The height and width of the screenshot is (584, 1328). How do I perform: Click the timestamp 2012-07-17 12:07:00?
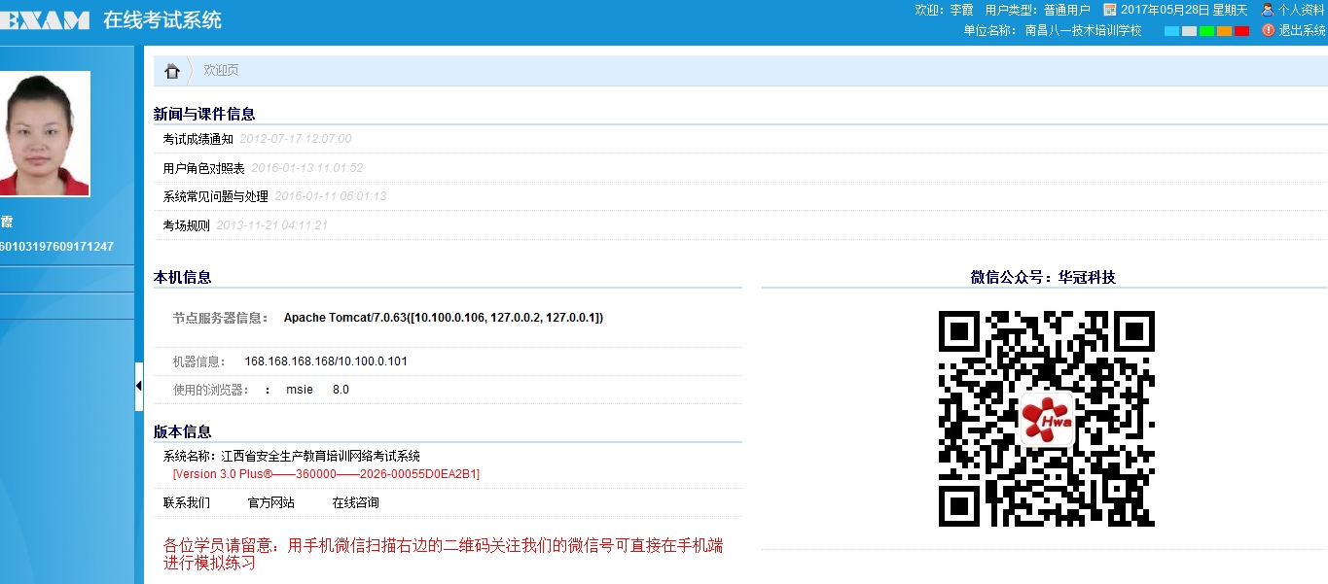[296, 139]
